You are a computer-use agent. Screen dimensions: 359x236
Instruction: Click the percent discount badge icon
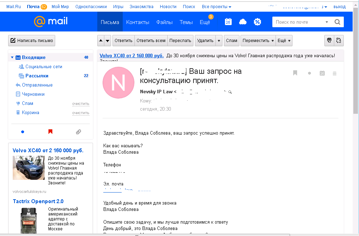click(x=257, y=22)
